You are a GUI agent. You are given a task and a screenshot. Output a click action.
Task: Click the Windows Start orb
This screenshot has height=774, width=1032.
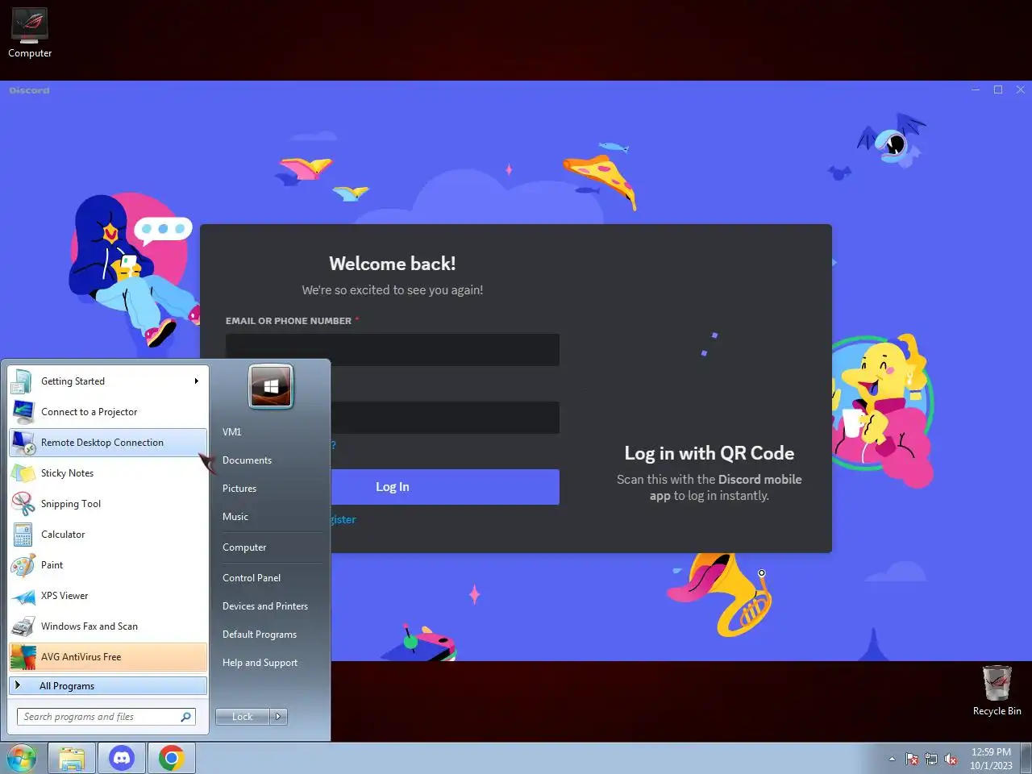coord(22,759)
